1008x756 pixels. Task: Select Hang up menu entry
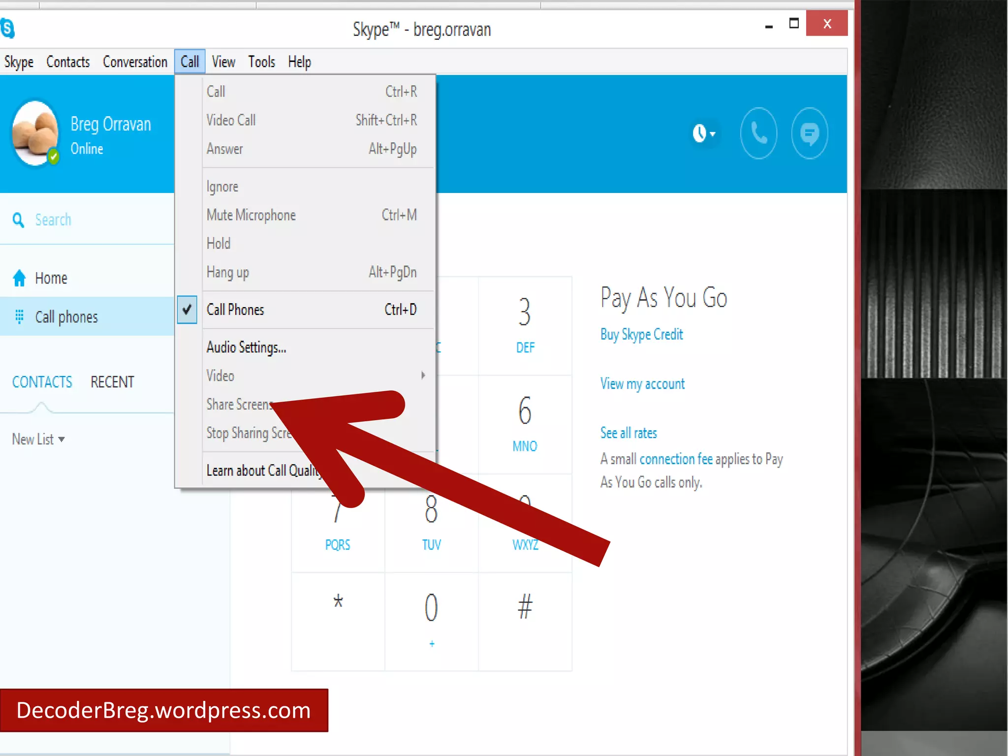click(x=312, y=272)
